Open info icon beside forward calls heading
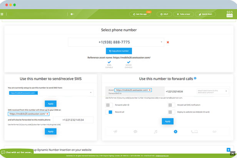Viewport: 237px width, 158px height. (x=195, y=78)
